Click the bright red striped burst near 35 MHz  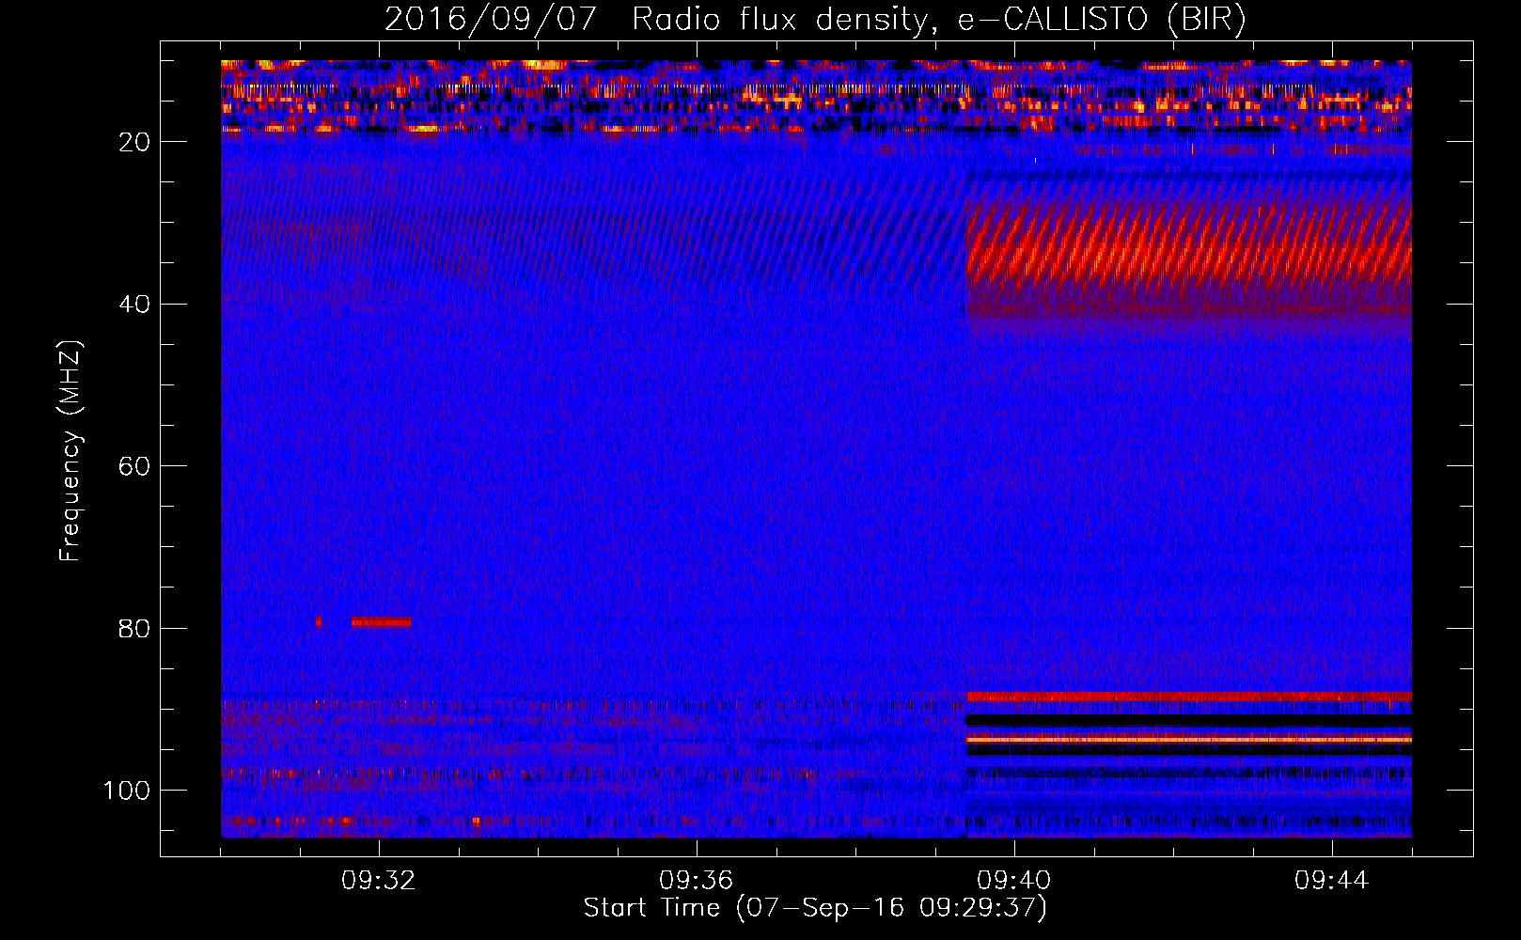click(1189, 249)
